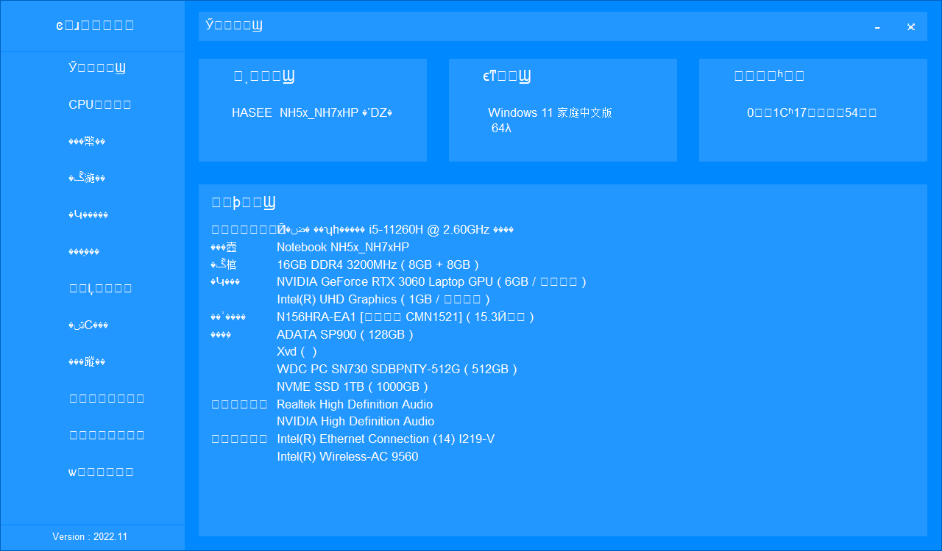Click the "Xvd ( )" disk entry

point(297,351)
